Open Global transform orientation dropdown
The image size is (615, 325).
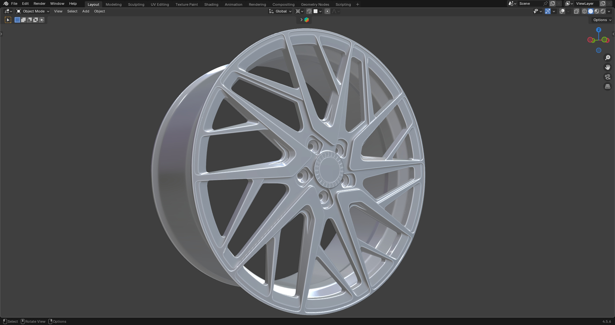(x=280, y=11)
